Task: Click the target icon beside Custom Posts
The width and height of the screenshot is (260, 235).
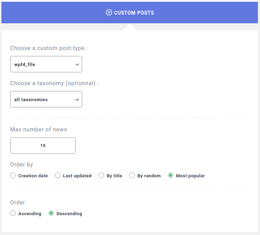Action: tap(109, 13)
